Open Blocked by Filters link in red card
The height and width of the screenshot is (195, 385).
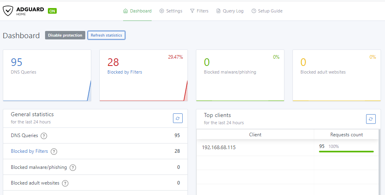[125, 72]
